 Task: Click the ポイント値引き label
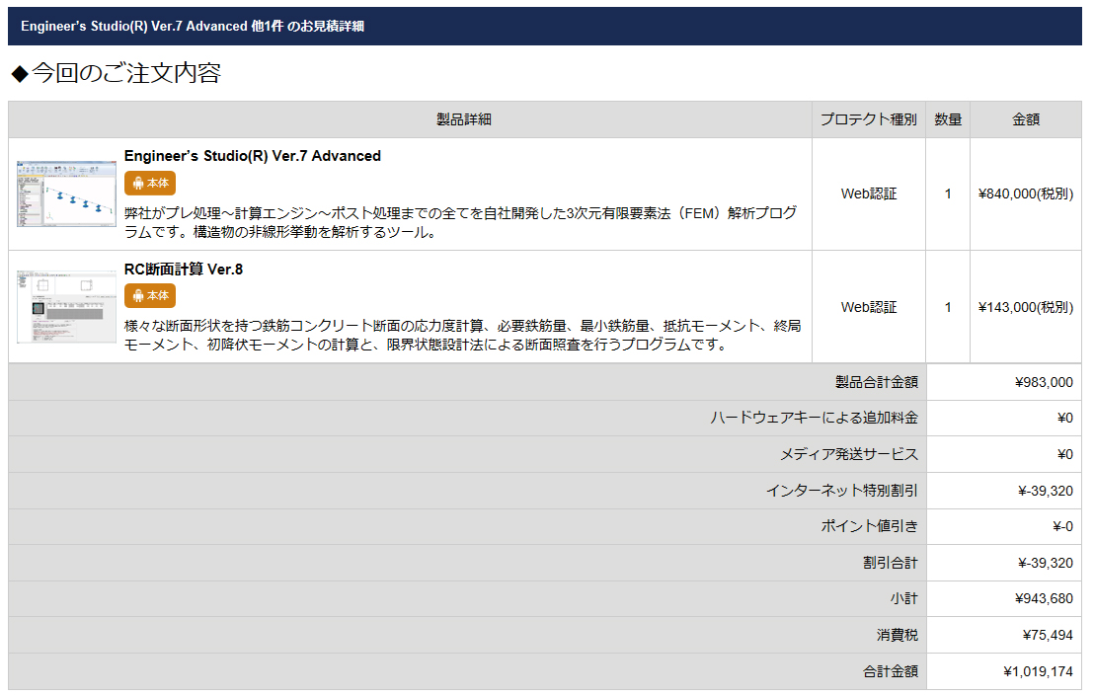click(870, 526)
